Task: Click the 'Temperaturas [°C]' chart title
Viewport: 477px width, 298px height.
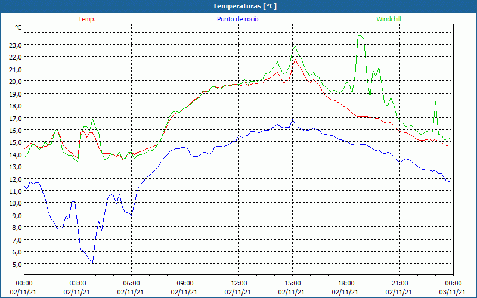Action: (x=244, y=6)
